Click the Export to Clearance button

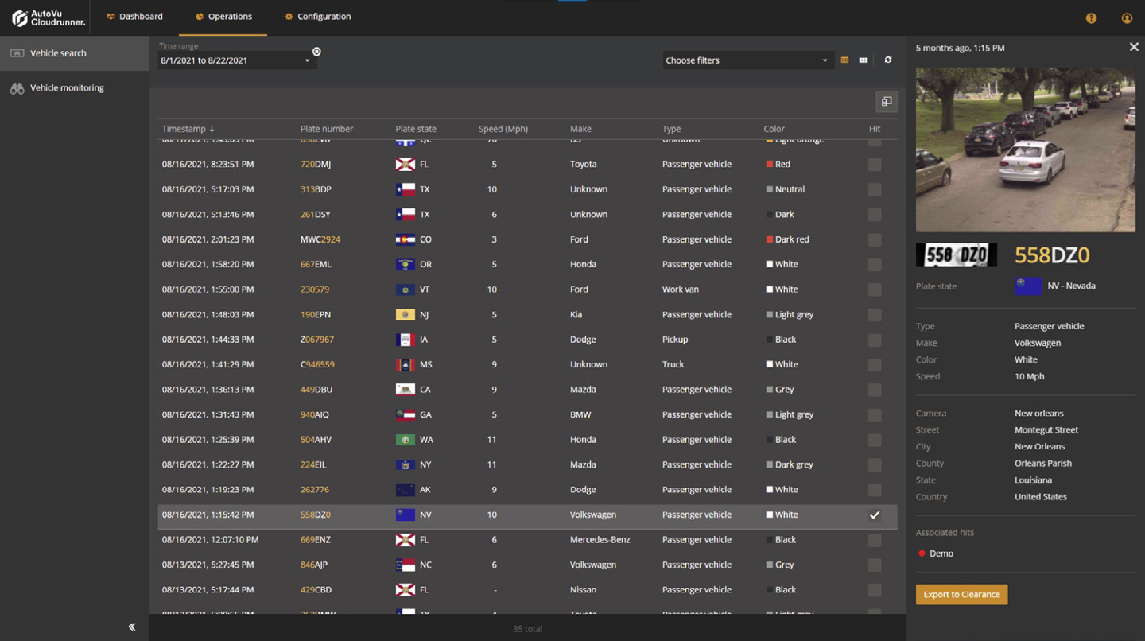(961, 595)
